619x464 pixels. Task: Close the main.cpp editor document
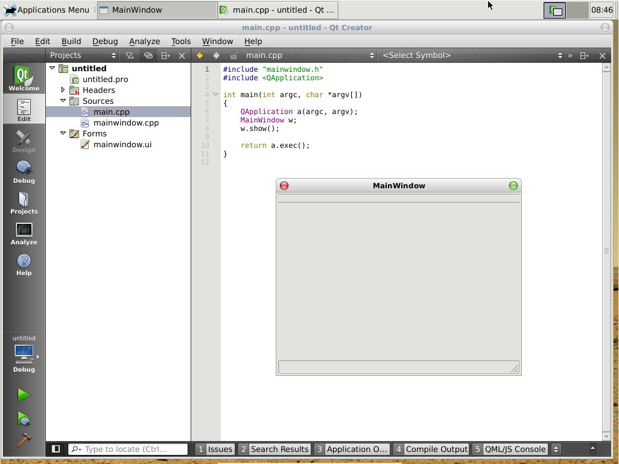(x=603, y=56)
